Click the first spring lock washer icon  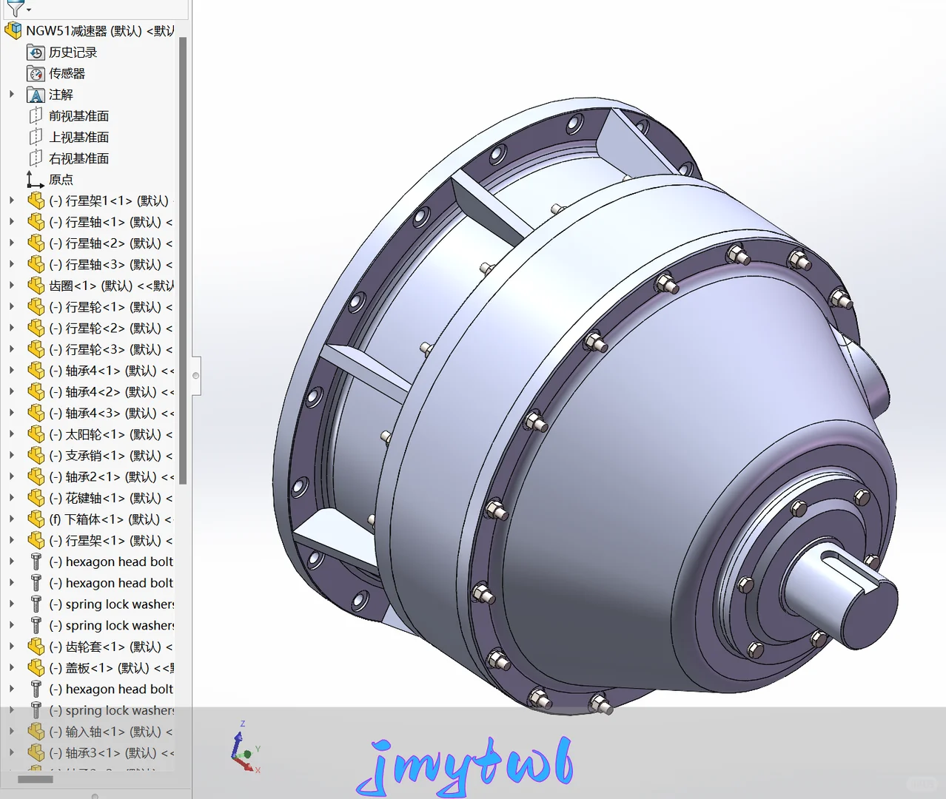[36, 604]
